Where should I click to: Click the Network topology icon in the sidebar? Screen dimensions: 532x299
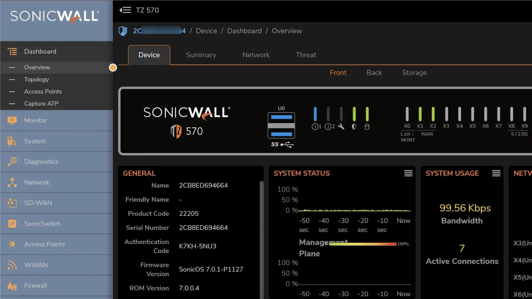point(12,182)
